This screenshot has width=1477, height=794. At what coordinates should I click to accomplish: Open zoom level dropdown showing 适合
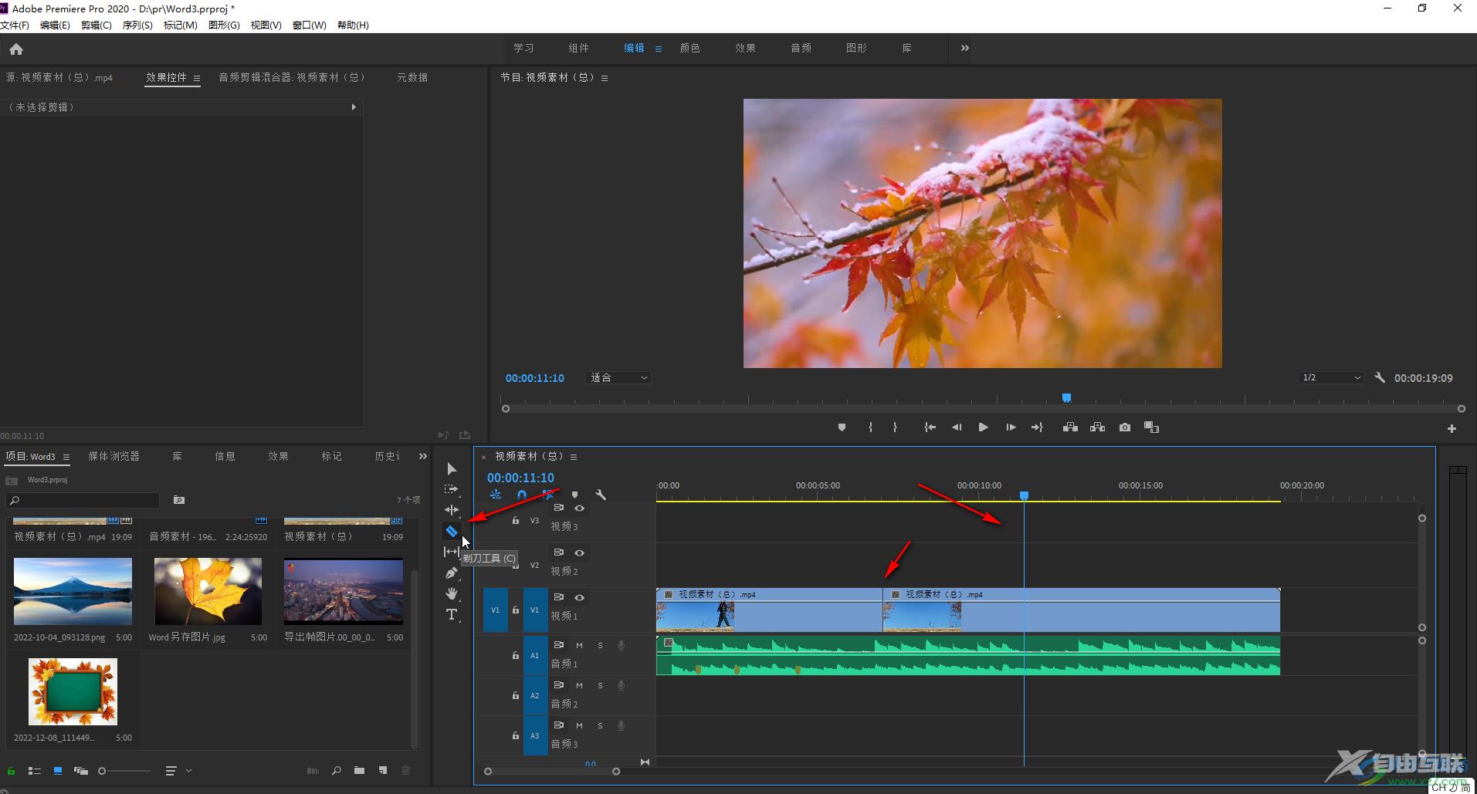(618, 377)
